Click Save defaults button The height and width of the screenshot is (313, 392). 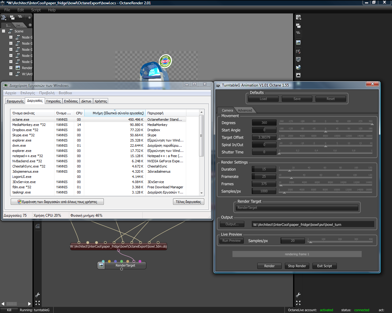[297, 99]
